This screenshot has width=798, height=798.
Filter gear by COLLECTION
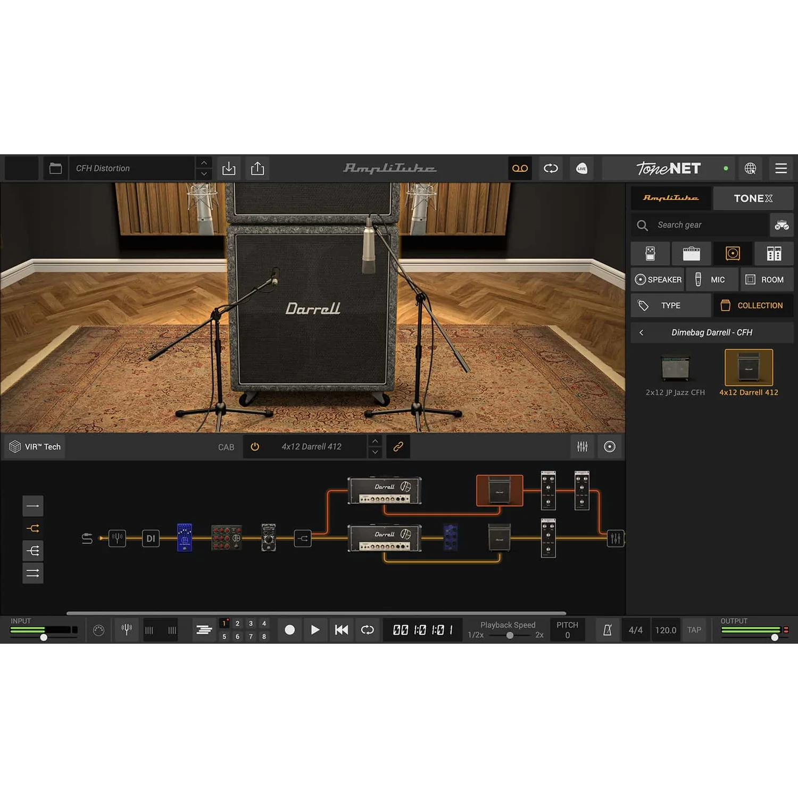tap(753, 305)
